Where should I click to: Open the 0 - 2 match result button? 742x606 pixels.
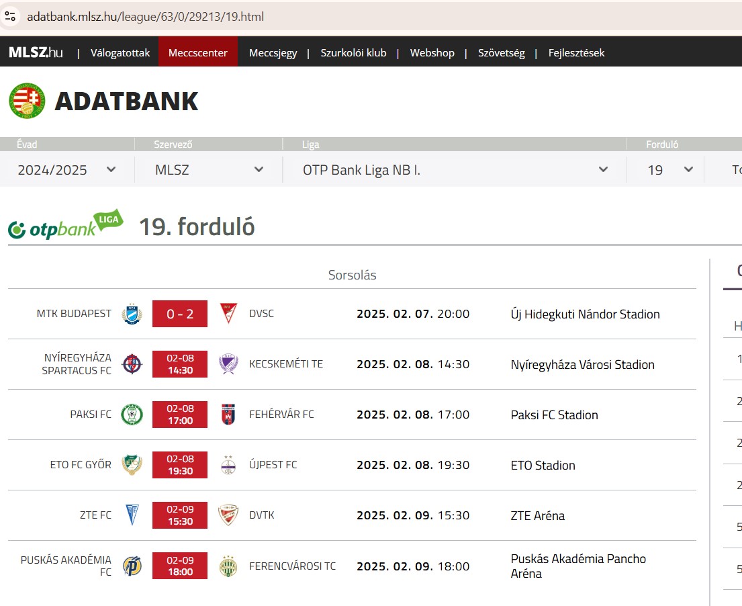pyautogui.click(x=180, y=314)
